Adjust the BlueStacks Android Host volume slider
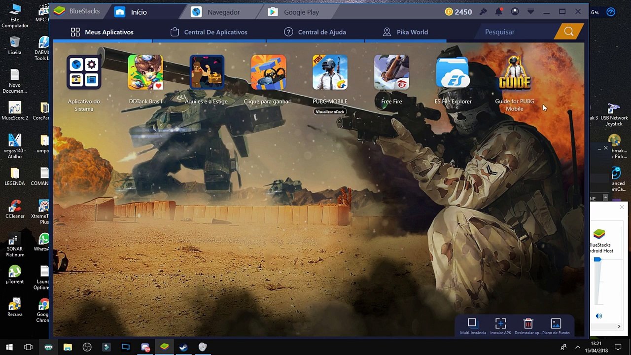This screenshot has height=355, width=631. pos(597,259)
